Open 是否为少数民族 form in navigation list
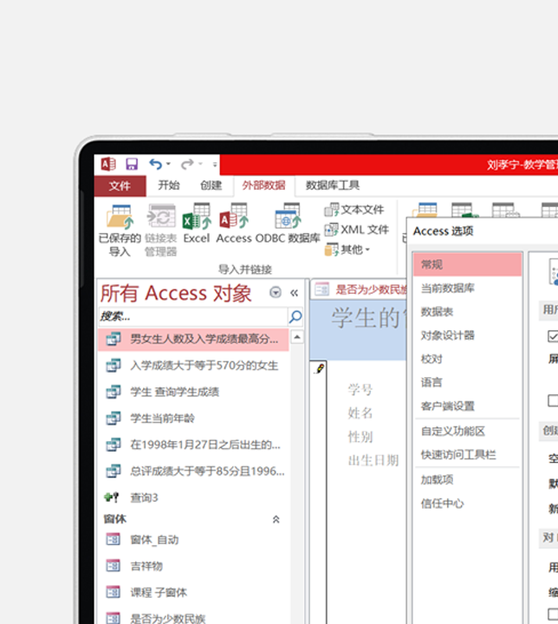Viewport: 558px width, 624px height. tap(193, 618)
